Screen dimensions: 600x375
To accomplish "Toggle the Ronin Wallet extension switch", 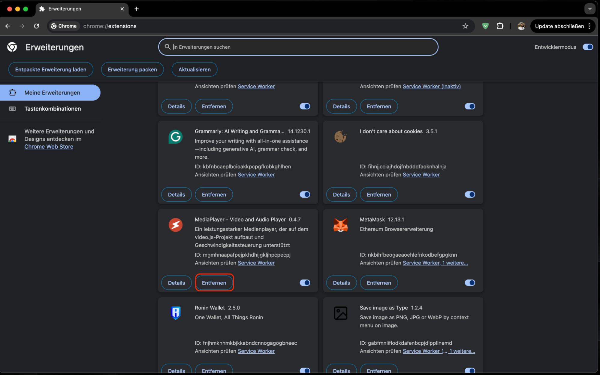I will tap(305, 370).
